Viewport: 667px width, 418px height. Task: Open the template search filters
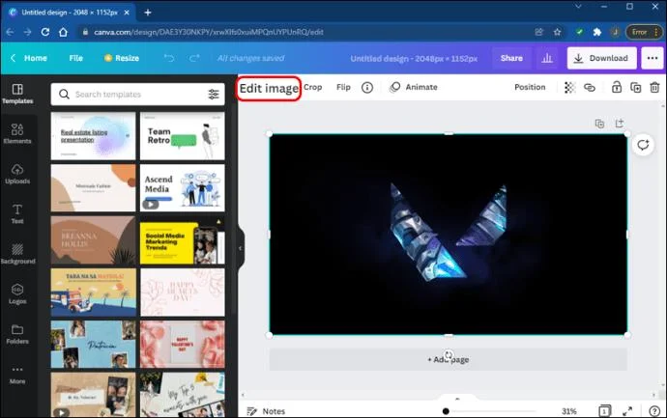click(214, 95)
